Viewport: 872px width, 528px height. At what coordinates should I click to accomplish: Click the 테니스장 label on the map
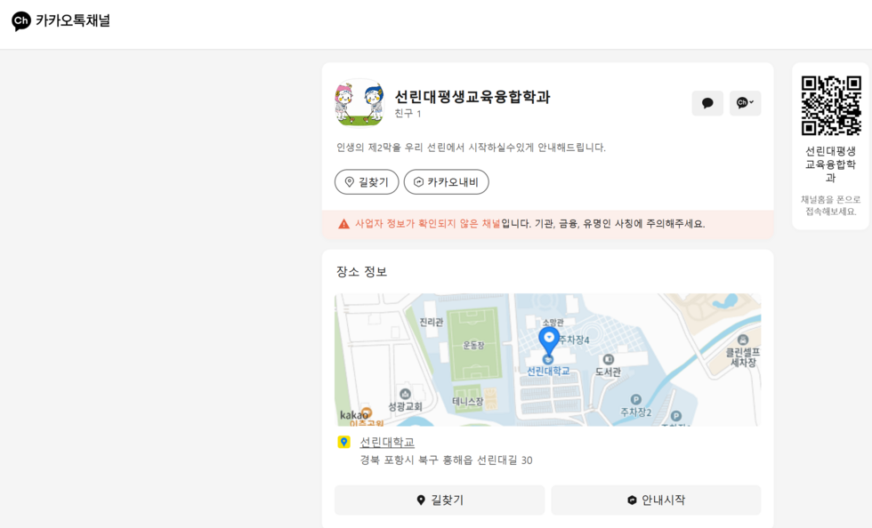pos(468,401)
